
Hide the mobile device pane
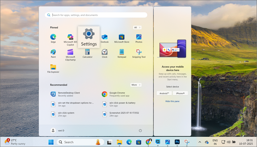pyautogui.click(x=172, y=101)
